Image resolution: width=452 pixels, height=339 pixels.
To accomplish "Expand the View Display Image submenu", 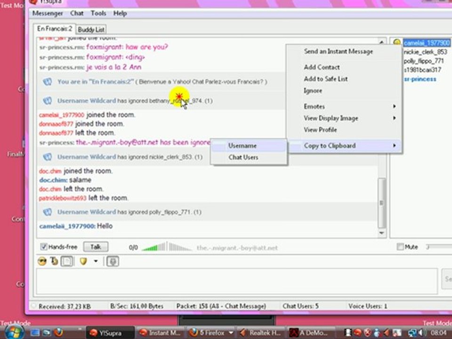I will 344,118.
